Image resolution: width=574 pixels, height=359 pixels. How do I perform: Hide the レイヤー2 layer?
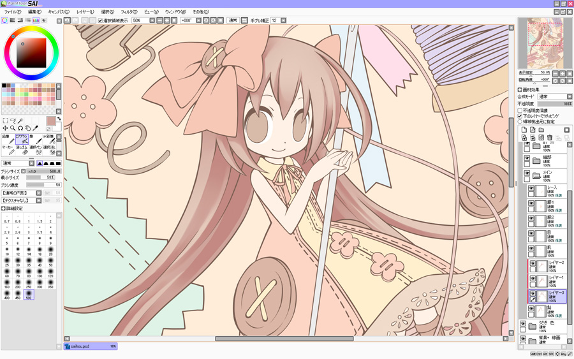(533, 263)
